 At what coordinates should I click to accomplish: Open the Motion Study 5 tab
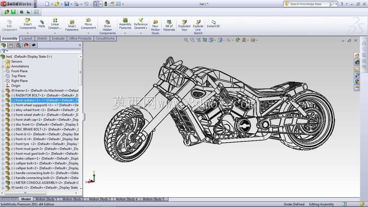(153, 199)
